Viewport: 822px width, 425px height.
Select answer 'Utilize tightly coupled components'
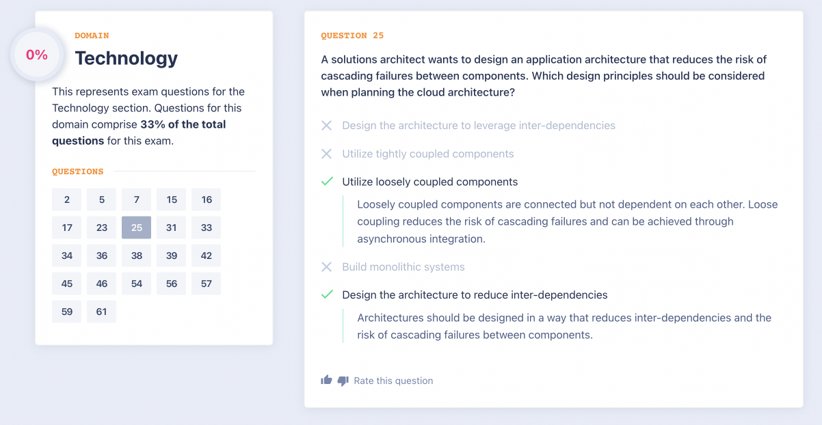(x=427, y=154)
